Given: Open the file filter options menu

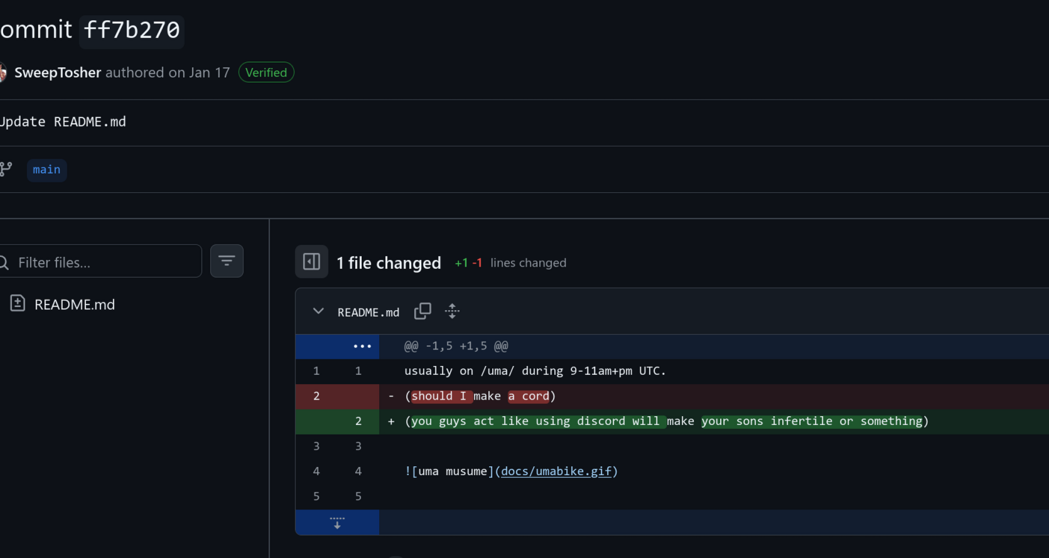Looking at the screenshot, I should 227,261.
